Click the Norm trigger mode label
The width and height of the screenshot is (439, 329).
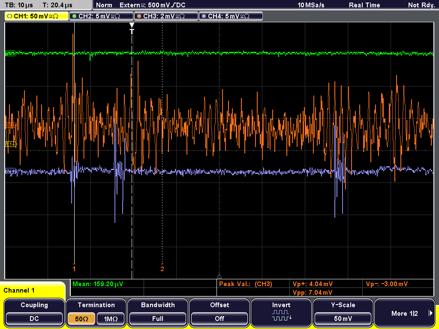104,5
